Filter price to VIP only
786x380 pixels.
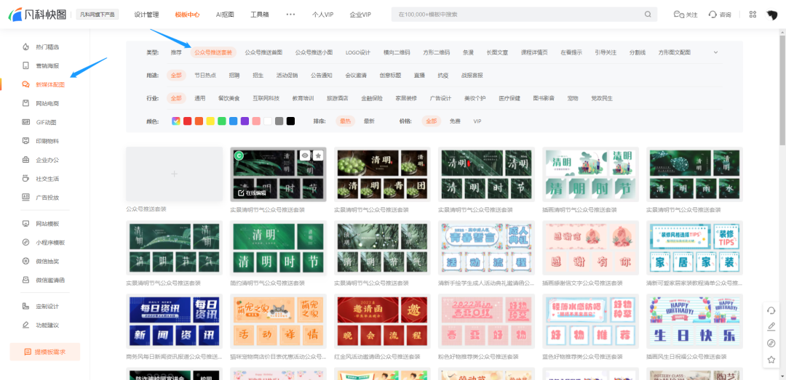[x=477, y=121]
